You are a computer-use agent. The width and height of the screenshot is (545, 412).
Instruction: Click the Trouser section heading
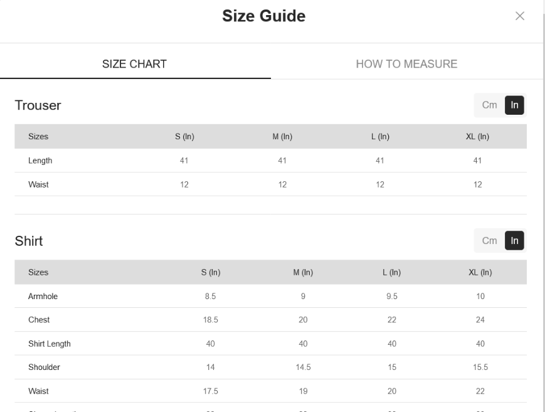[x=38, y=105]
